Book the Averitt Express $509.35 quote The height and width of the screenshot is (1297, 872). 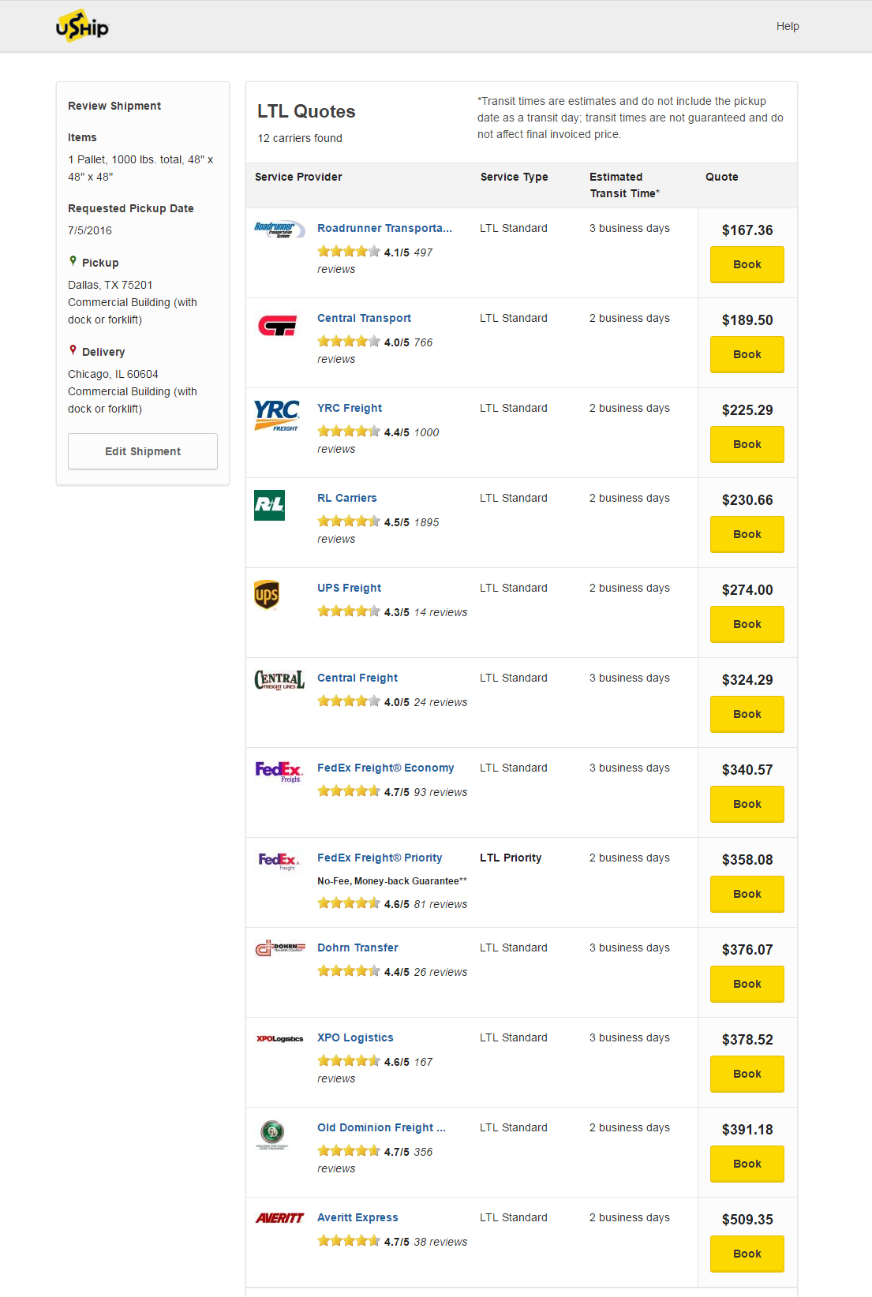point(747,1254)
